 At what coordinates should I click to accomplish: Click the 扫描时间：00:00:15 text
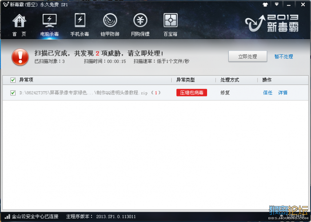pyautogui.click(x=105, y=61)
